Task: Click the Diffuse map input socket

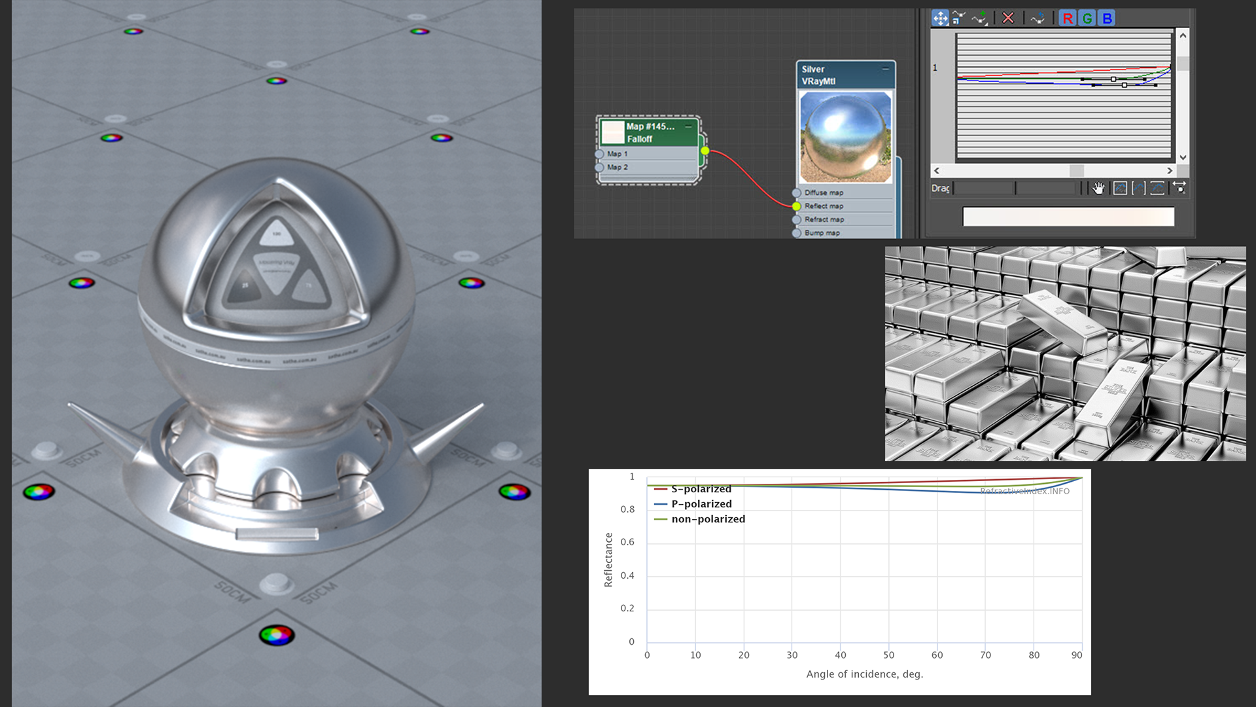Action: click(796, 193)
